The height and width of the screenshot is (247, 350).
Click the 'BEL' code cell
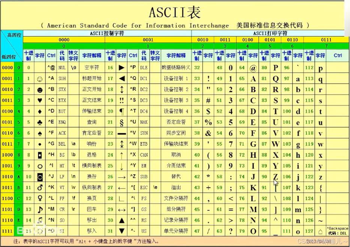click(x=62, y=144)
